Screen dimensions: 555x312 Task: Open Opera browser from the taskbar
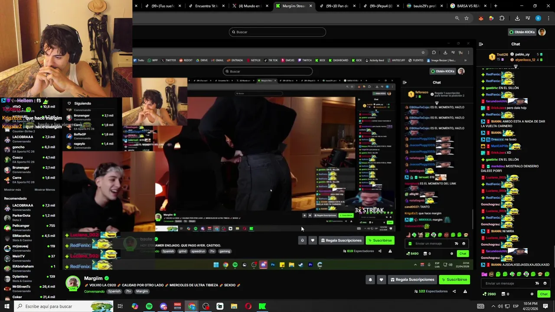click(x=248, y=306)
